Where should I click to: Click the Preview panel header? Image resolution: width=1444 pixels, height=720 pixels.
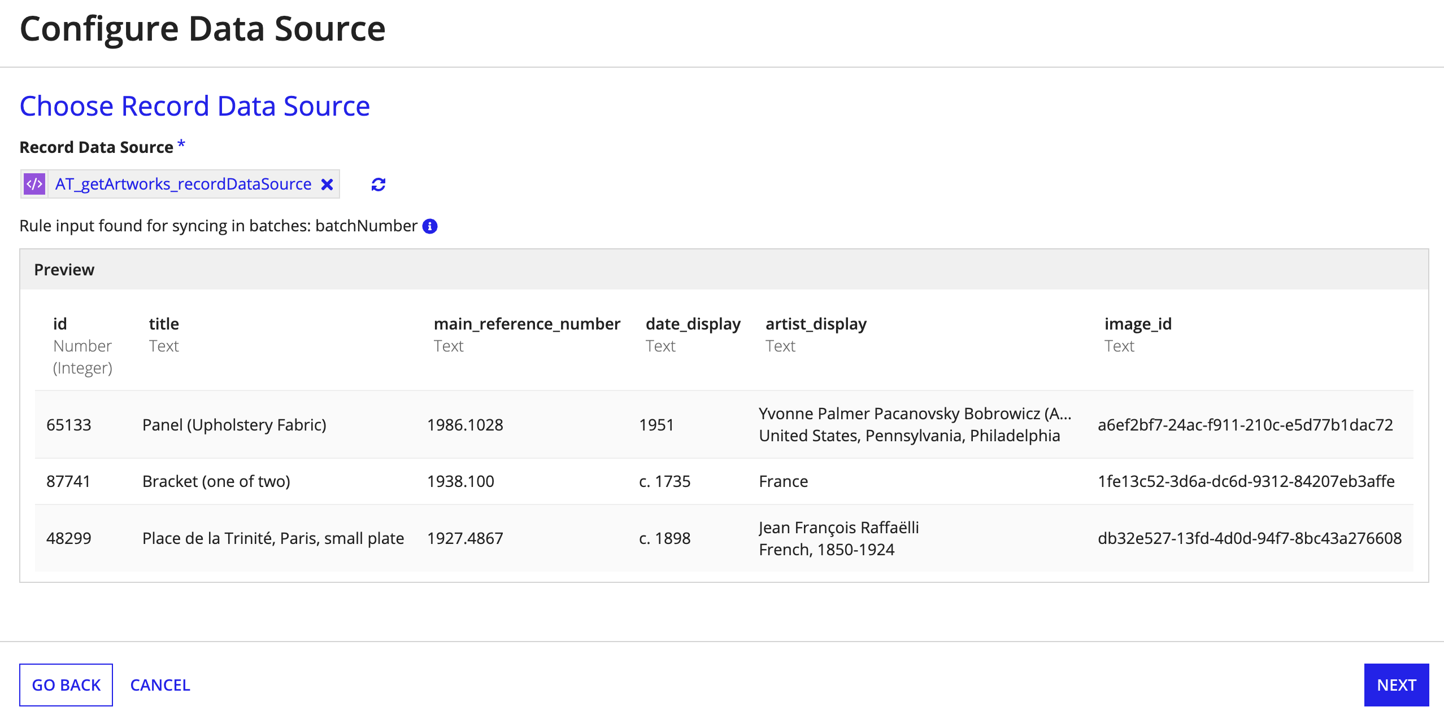point(724,270)
